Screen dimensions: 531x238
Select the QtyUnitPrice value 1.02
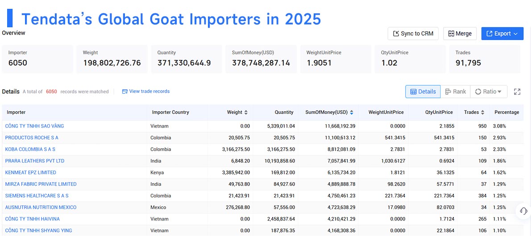tap(389, 63)
